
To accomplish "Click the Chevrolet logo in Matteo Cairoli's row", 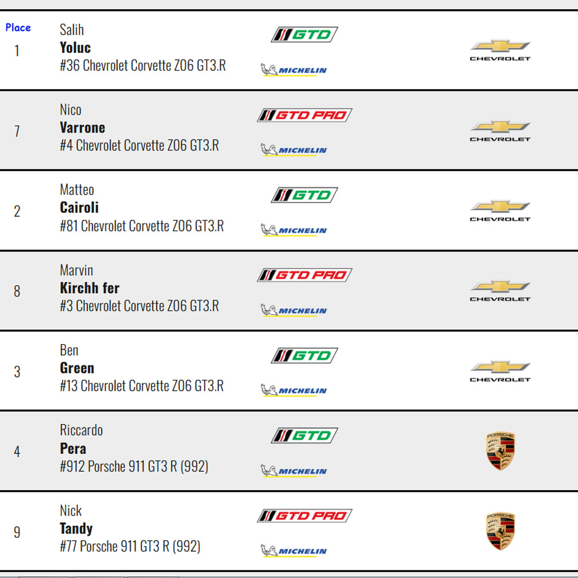I will coord(500,210).
